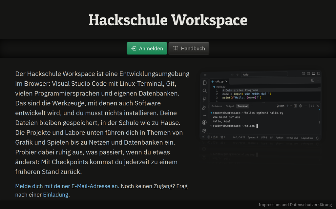336x209 pixels.
Task: Click Go Live in the status bar
Action: pos(292,138)
